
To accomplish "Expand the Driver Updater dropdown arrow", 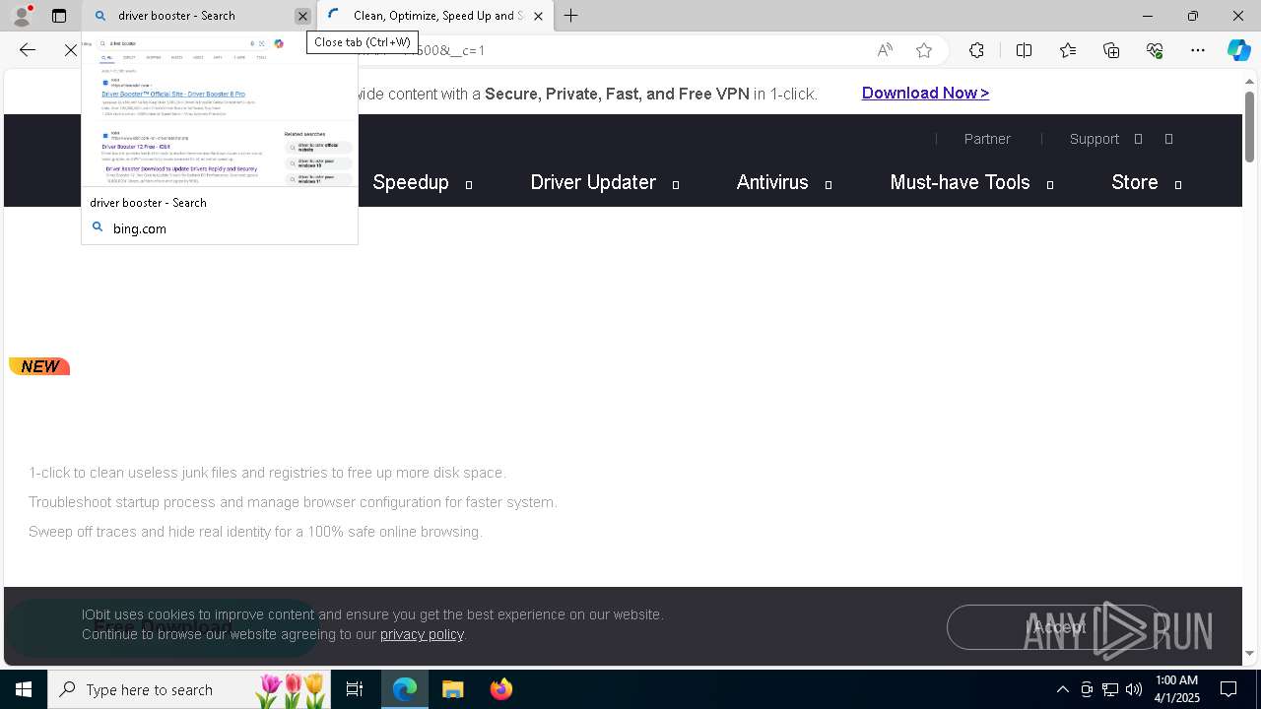I will tap(676, 184).
